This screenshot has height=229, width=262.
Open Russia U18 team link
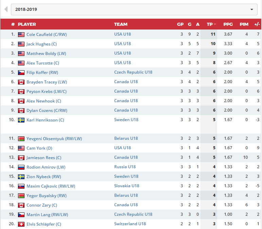(x=125, y=167)
